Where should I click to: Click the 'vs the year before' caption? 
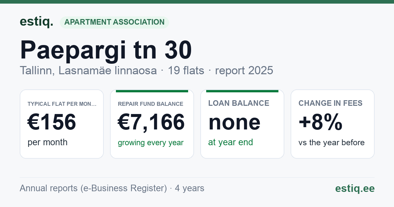(x=332, y=143)
